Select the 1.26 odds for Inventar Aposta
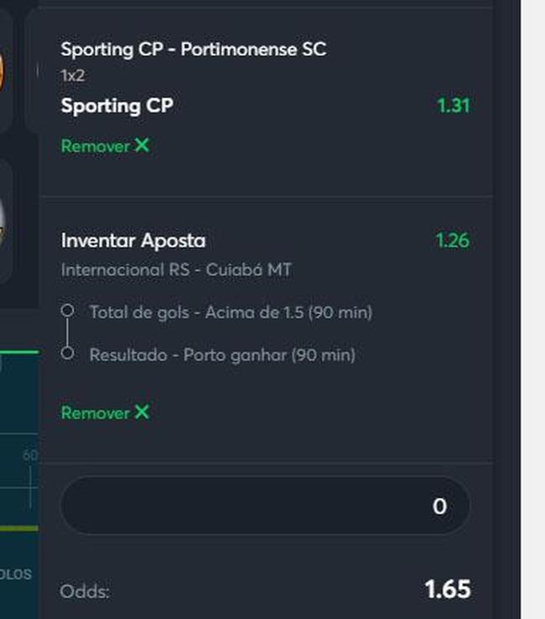The height and width of the screenshot is (619, 545). click(x=453, y=241)
